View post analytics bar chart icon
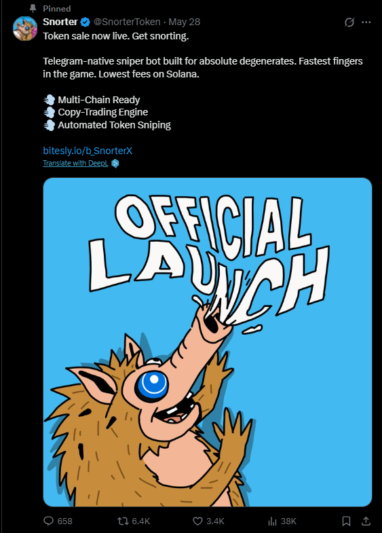This screenshot has width=382, height=533. (x=272, y=521)
